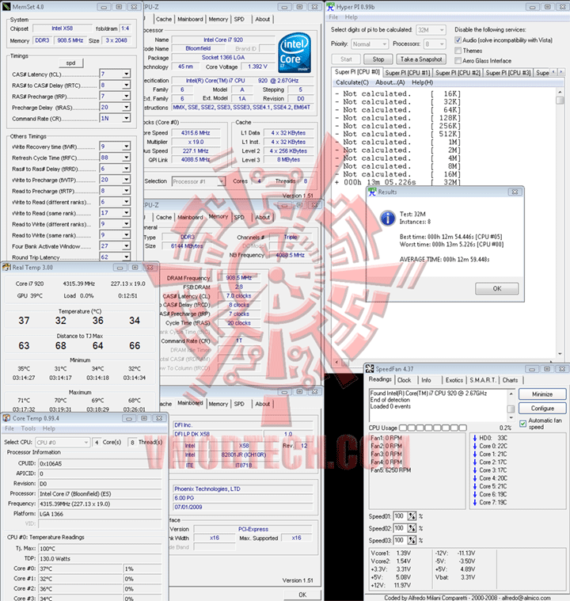The image size is (570, 601).
Task: Open Core Temp Select CPU dropdown
Action: (85, 442)
